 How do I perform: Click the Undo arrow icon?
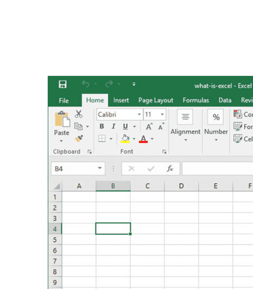tap(86, 84)
